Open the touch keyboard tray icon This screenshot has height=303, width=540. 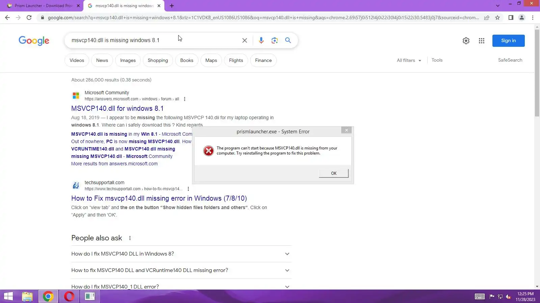pyautogui.click(x=480, y=297)
